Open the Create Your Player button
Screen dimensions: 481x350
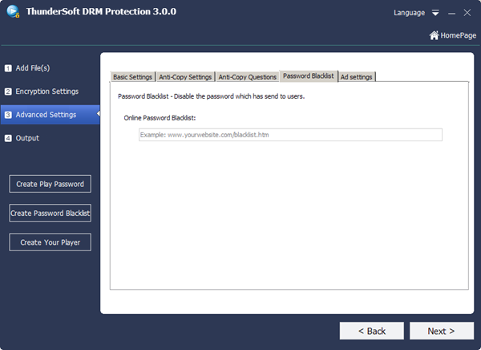point(50,242)
